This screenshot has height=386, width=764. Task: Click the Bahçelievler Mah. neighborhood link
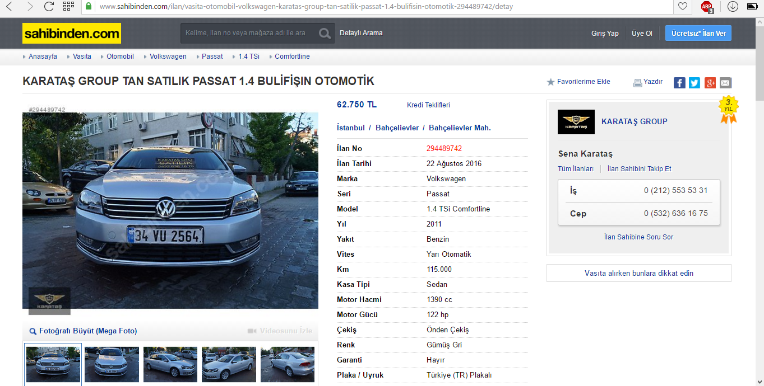460,128
